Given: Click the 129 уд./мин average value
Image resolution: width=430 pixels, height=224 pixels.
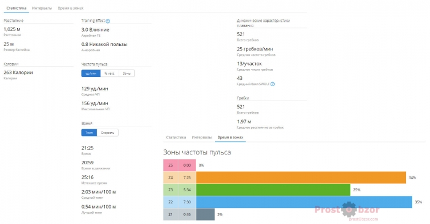Looking at the screenshot, I should [x=95, y=89].
